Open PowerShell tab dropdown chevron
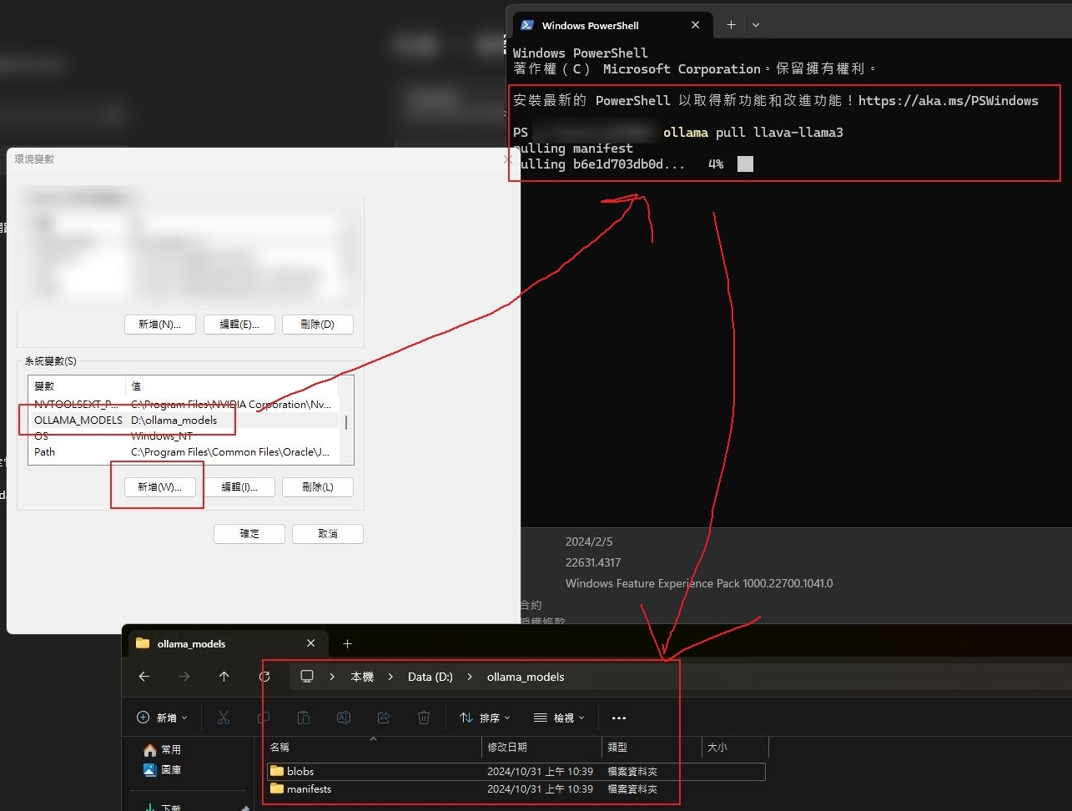This screenshot has width=1072, height=811. [x=756, y=25]
